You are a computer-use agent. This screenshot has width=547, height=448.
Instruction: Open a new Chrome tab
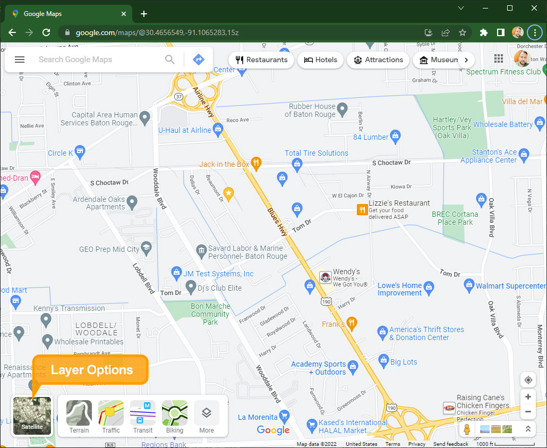(x=144, y=14)
